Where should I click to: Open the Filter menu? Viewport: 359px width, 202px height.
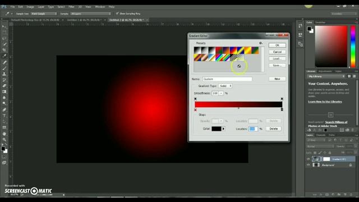tap(71, 7)
